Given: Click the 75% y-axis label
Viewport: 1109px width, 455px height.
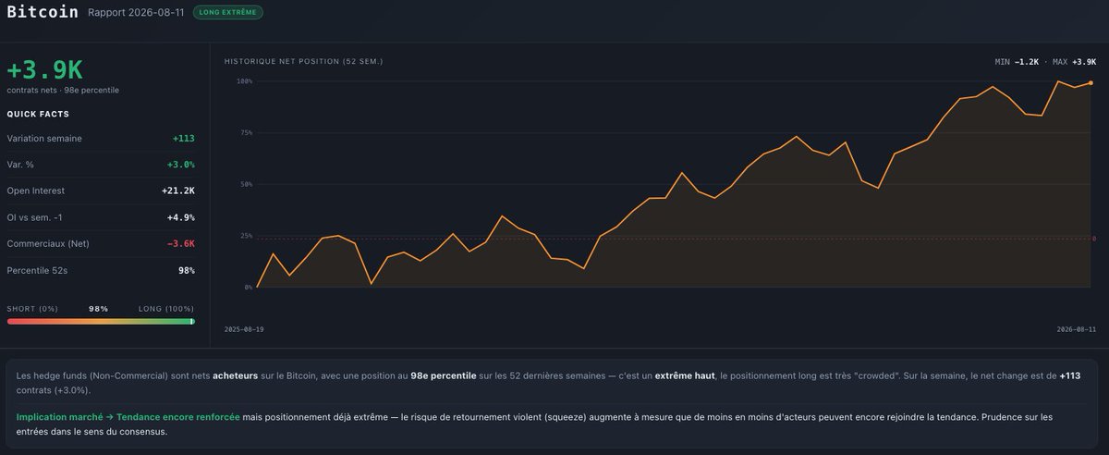Looking at the screenshot, I should coord(246,132).
